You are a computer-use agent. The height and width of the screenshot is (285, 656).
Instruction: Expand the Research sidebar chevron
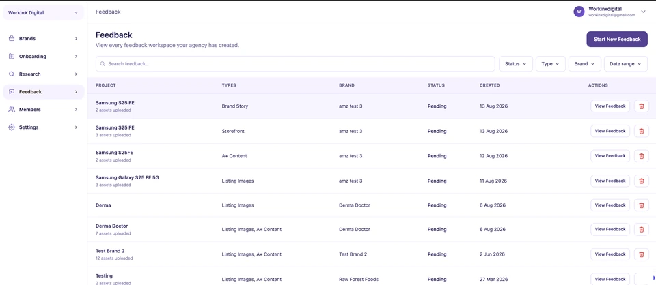pos(76,74)
